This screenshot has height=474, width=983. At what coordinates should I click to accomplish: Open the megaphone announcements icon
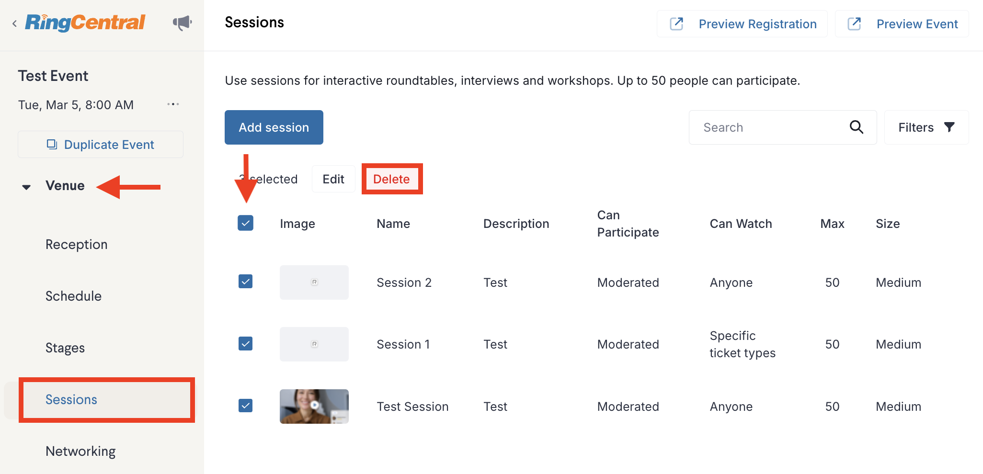point(182,23)
